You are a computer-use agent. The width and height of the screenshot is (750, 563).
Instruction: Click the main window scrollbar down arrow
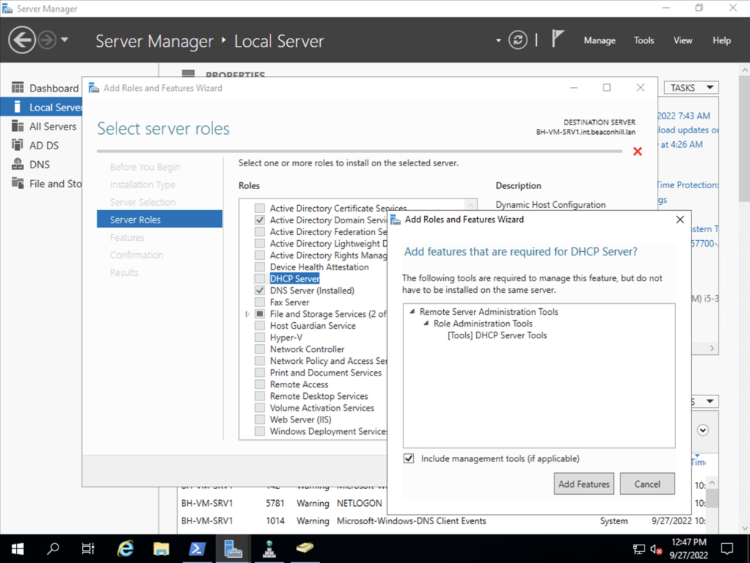pos(745,529)
